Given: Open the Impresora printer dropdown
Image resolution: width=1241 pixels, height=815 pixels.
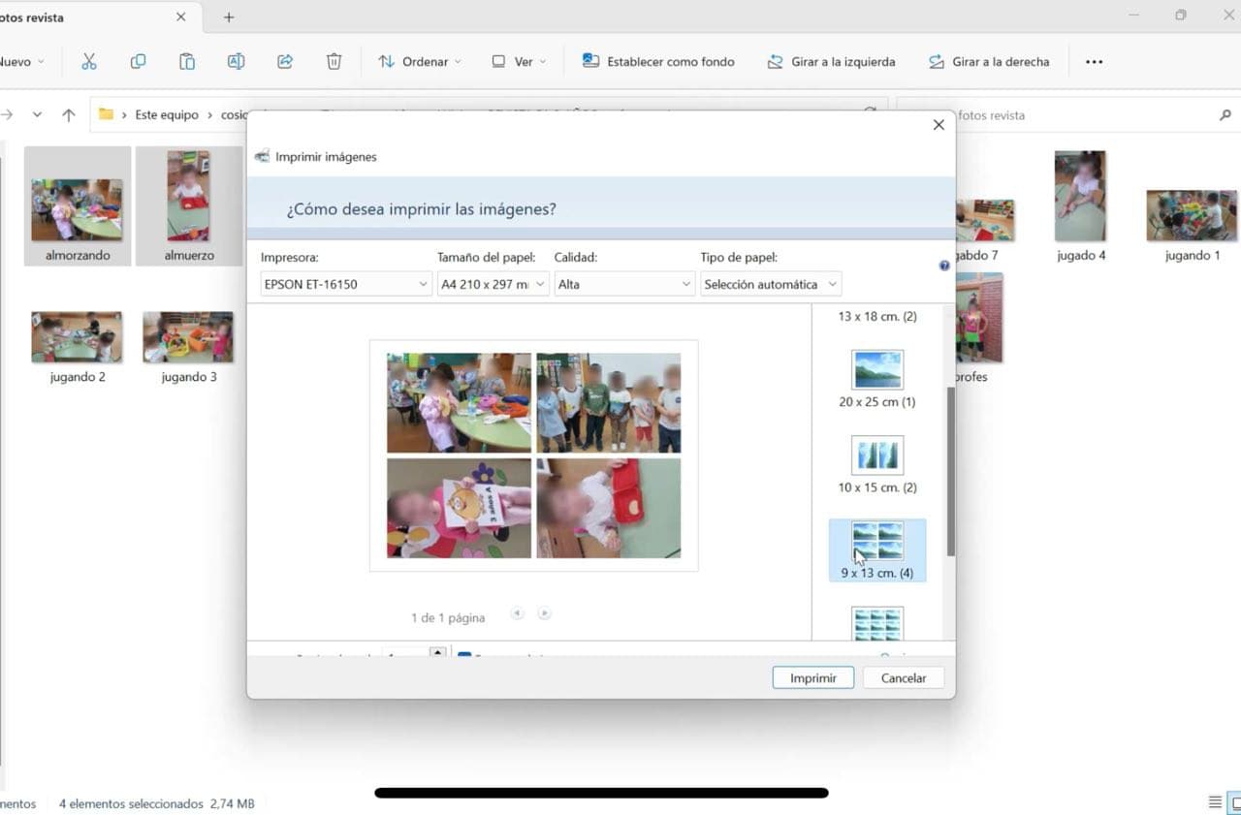Looking at the screenshot, I should 345,284.
